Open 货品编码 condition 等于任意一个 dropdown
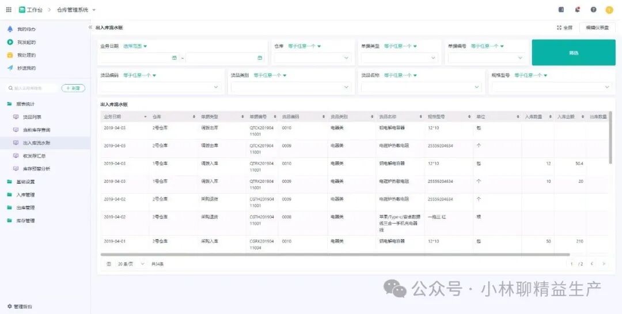Image resolution: width=622 pixels, height=314 pixels. (x=140, y=75)
